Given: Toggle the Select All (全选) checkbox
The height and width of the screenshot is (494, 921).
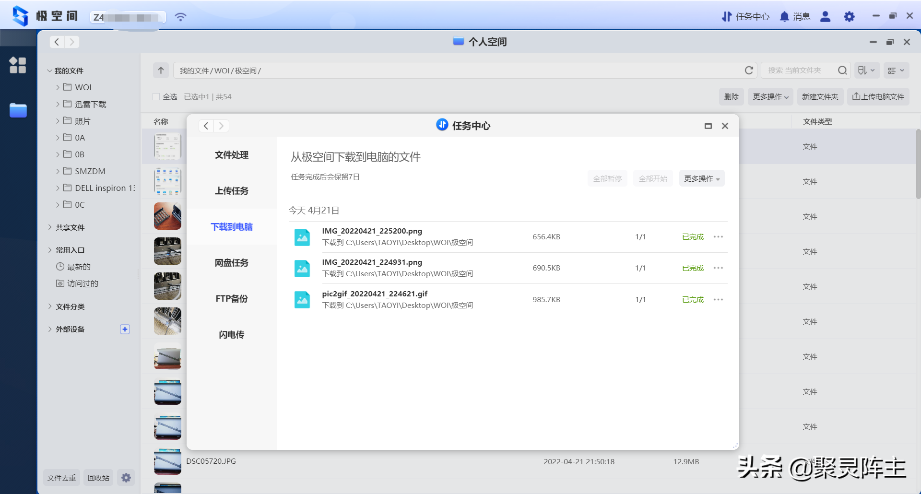Looking at the screenshot, I should (x=156, y=97).
